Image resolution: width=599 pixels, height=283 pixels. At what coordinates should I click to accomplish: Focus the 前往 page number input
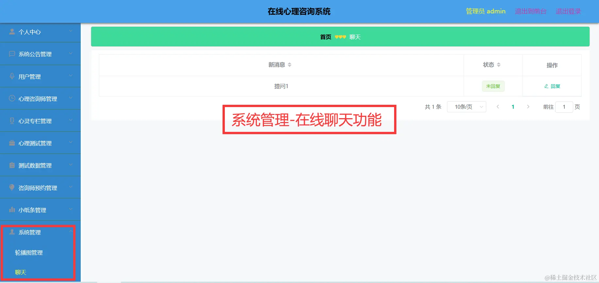(x=564, y=107)
